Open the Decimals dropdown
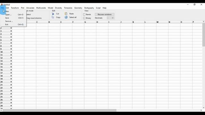This screenshot has height=115, width=205. (111, 18)
